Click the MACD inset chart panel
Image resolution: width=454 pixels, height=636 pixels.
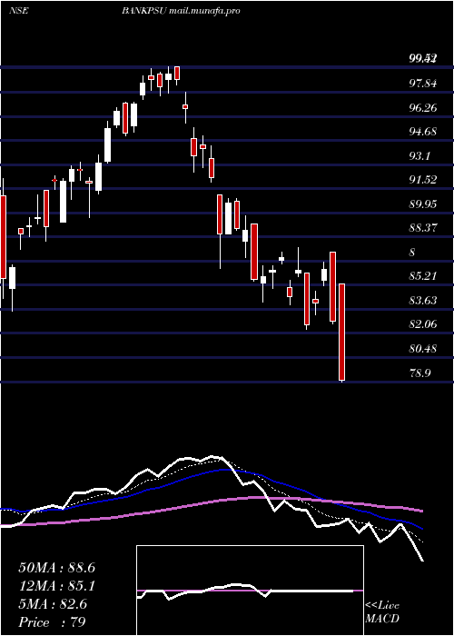pos(250,591)
